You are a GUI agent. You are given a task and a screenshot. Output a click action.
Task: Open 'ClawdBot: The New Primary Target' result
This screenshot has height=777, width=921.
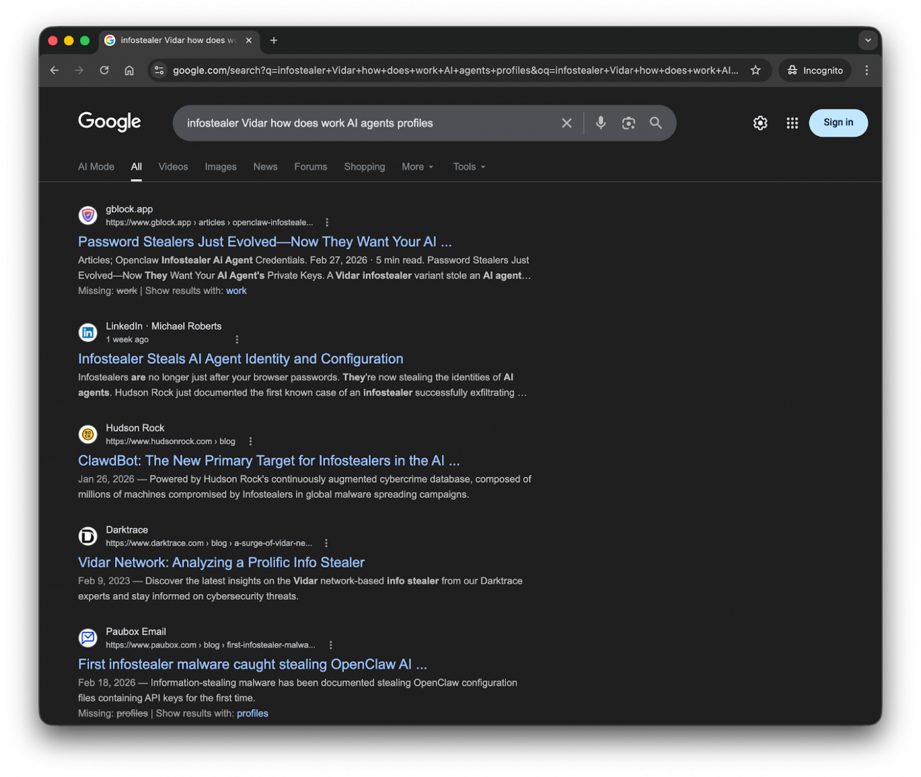pyautogui.click(x=269, y=461)
